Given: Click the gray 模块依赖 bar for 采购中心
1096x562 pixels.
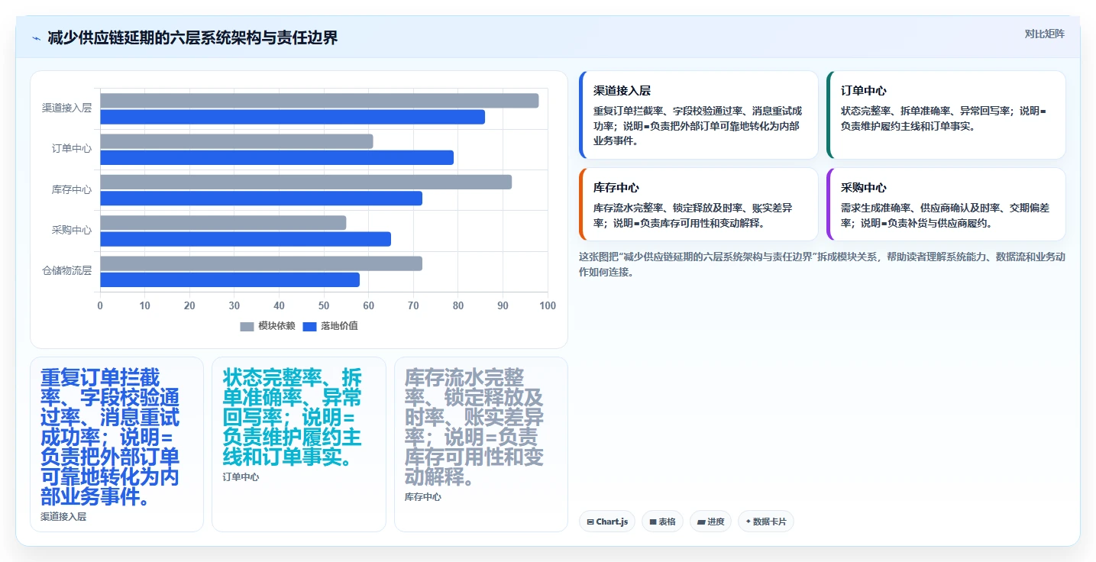Looking at the screenshot, I should 223,223.
